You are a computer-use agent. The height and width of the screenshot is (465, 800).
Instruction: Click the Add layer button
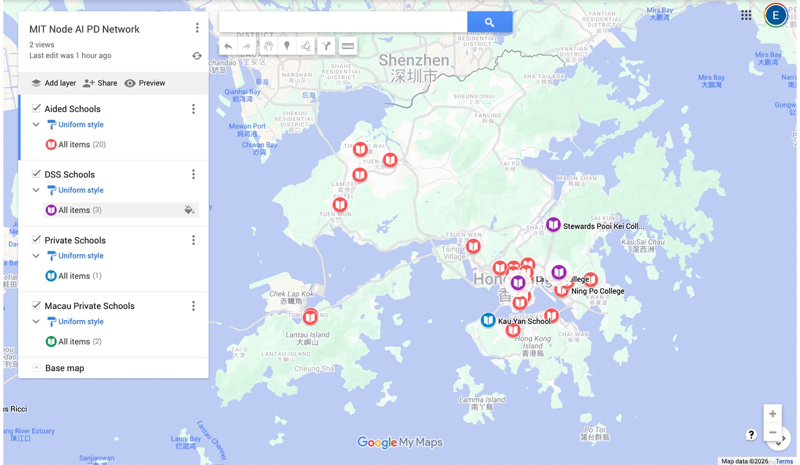[53, 83]
